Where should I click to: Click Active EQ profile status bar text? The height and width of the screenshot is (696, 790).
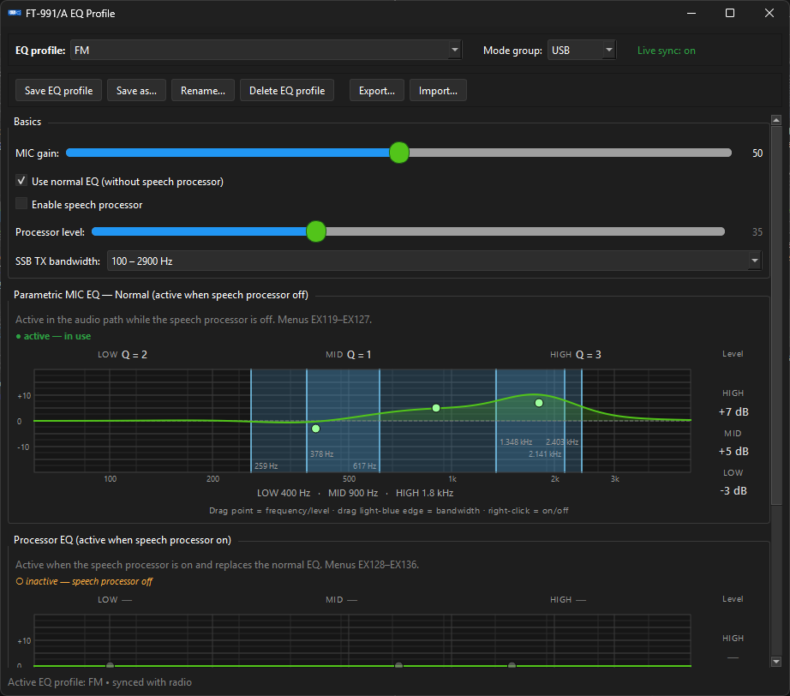tap(99, 682)
